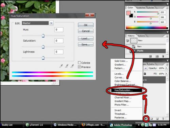This screenshot has width=170, height=128.
Task: Choose Threshold... from the adjustment menu
Action: click(121, 114)
